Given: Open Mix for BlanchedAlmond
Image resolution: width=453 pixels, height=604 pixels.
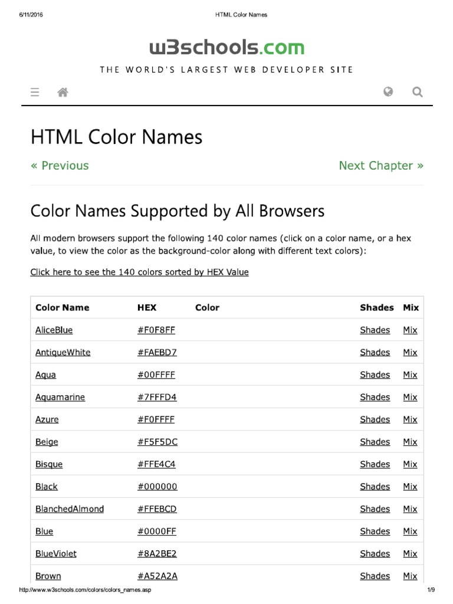Looking at the screenshot, I should click(410, 509).
